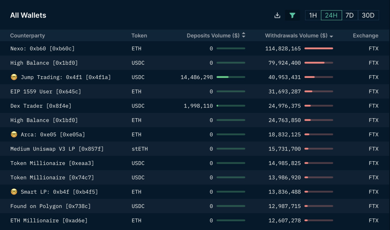Open EIP 1559 User [0x645c] wallet

click(x=46, y=92)
